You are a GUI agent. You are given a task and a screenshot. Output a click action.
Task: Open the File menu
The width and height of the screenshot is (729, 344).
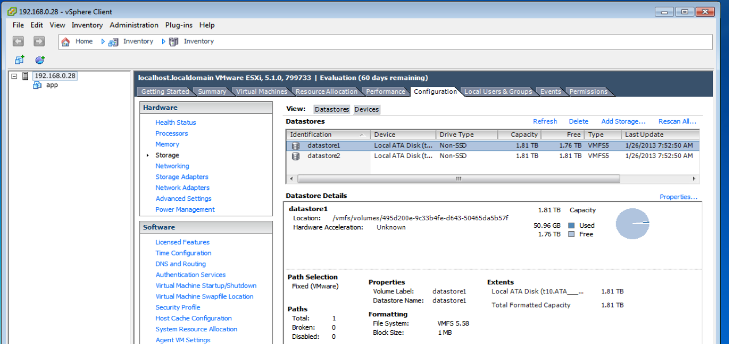point(18,25)
